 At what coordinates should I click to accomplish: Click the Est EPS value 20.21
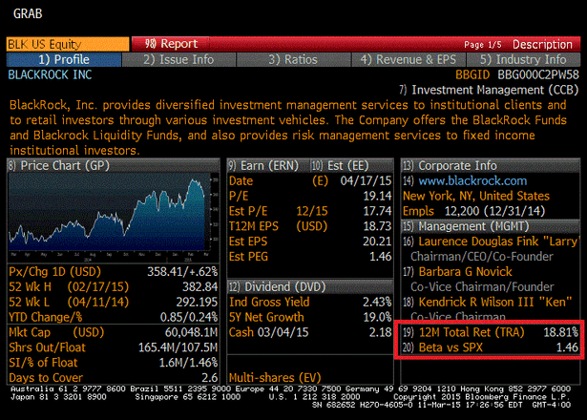pos(377,241)
